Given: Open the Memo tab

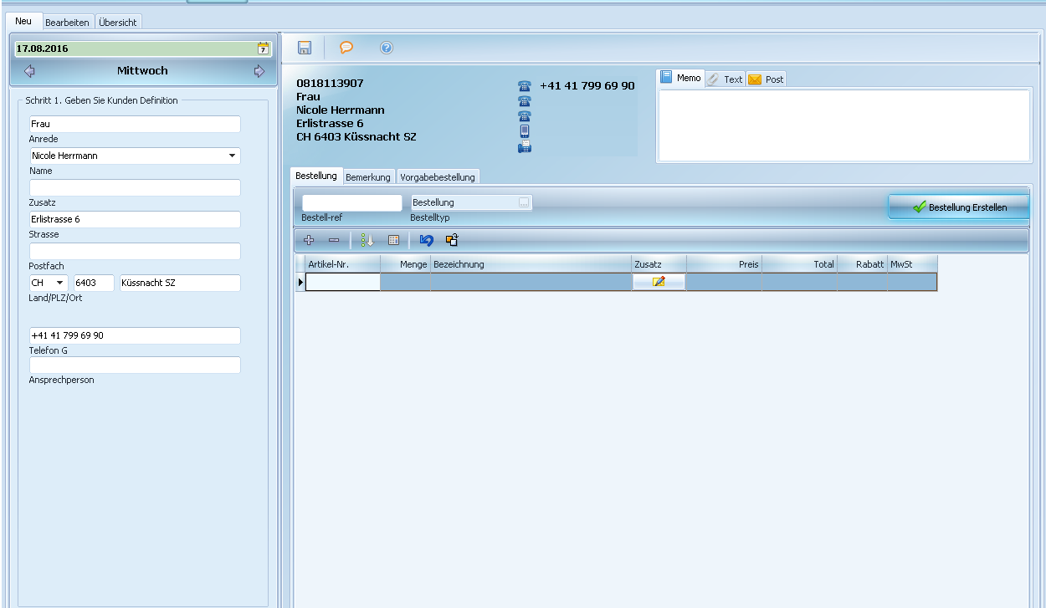Looking at the screenshot, I should (681, 78).
